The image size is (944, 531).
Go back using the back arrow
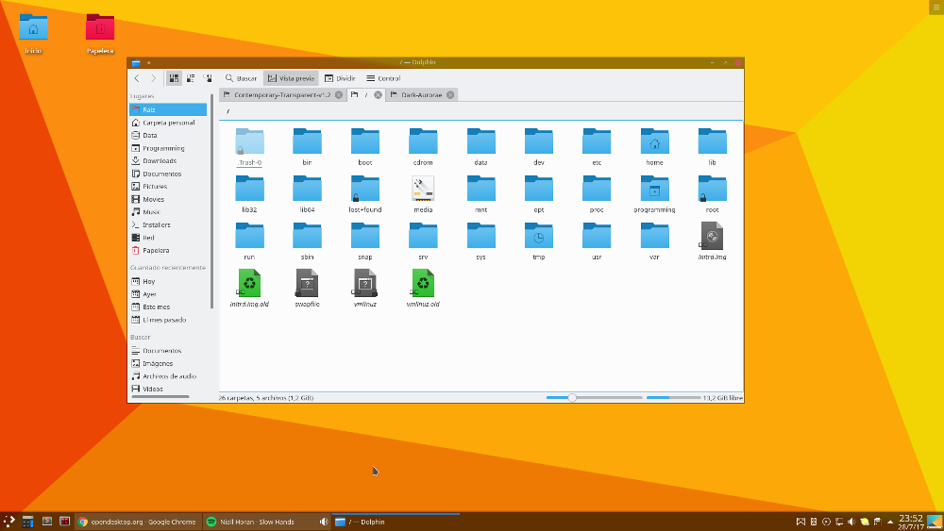pos(137,78)
